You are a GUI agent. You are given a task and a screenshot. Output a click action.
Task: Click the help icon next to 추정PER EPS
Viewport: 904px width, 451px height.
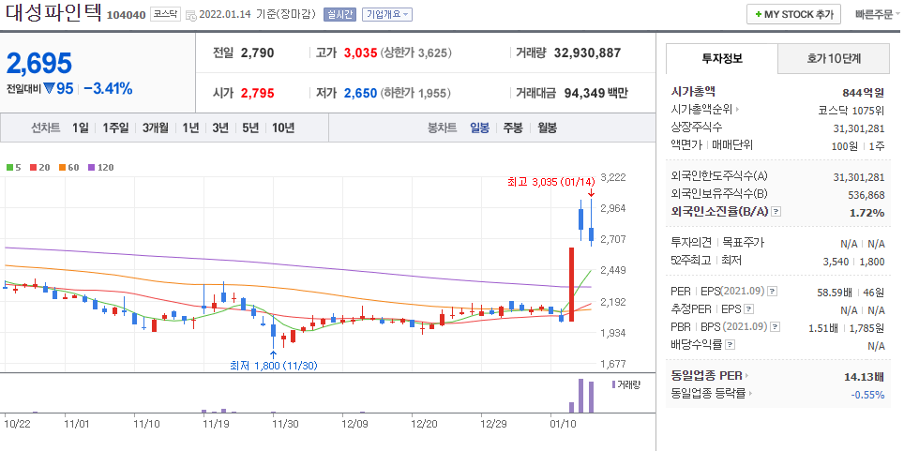pos(748,309)
